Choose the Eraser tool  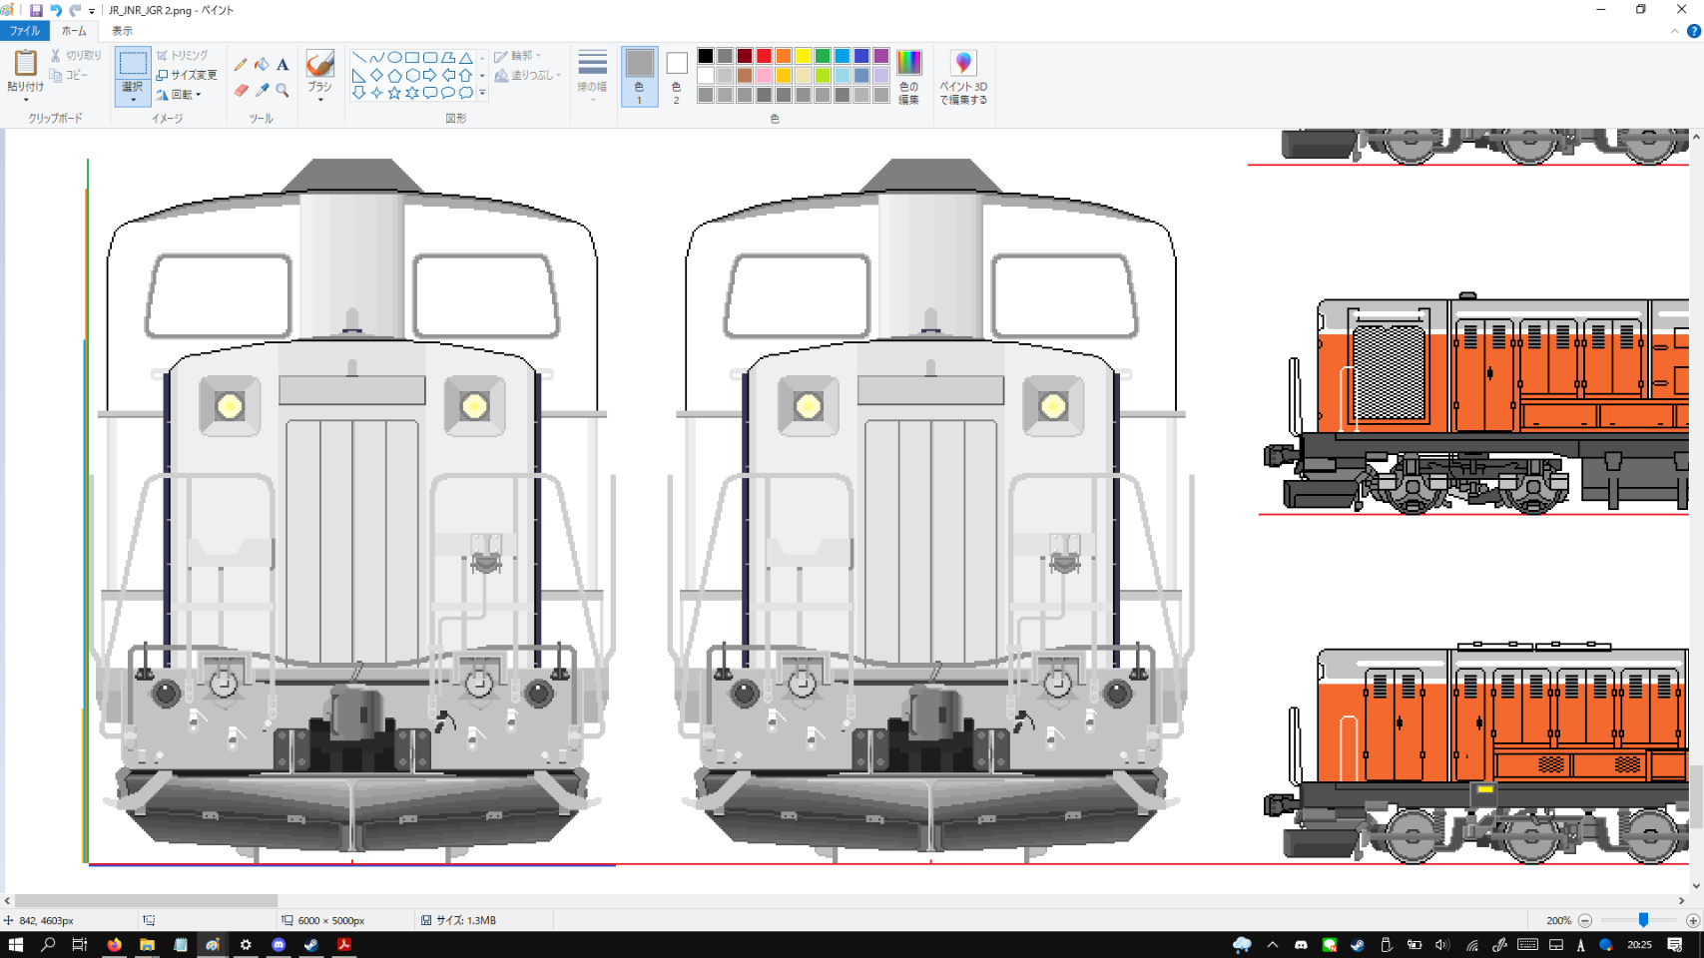[241, 91]
